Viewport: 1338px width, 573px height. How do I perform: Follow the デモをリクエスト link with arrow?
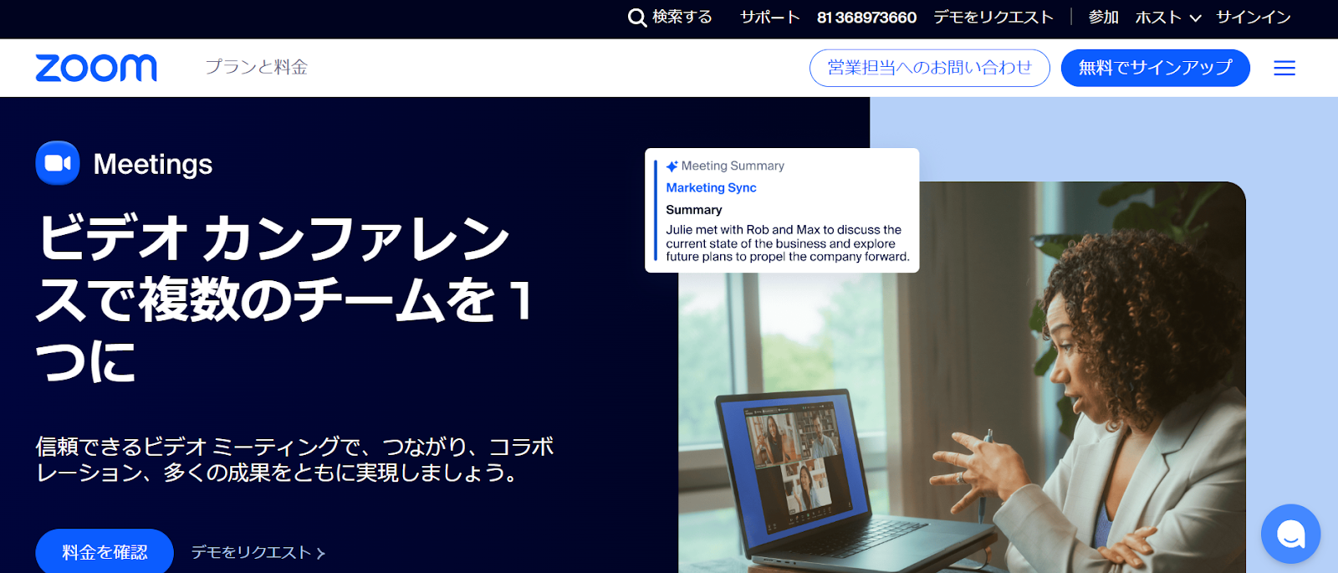click(258, 552)
